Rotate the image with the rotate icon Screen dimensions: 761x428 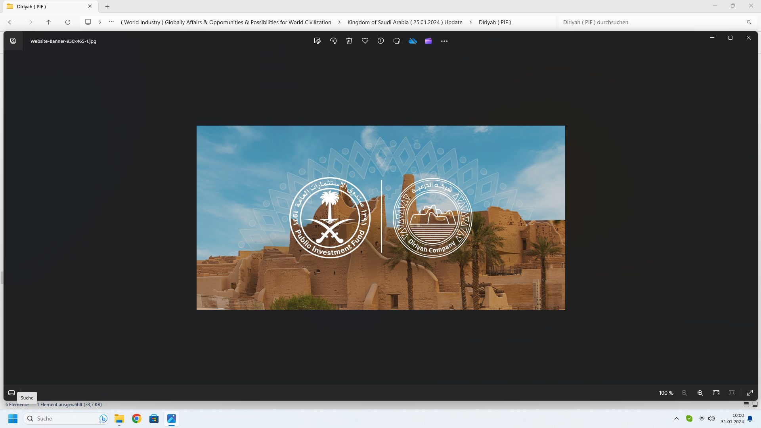(333, 41)
